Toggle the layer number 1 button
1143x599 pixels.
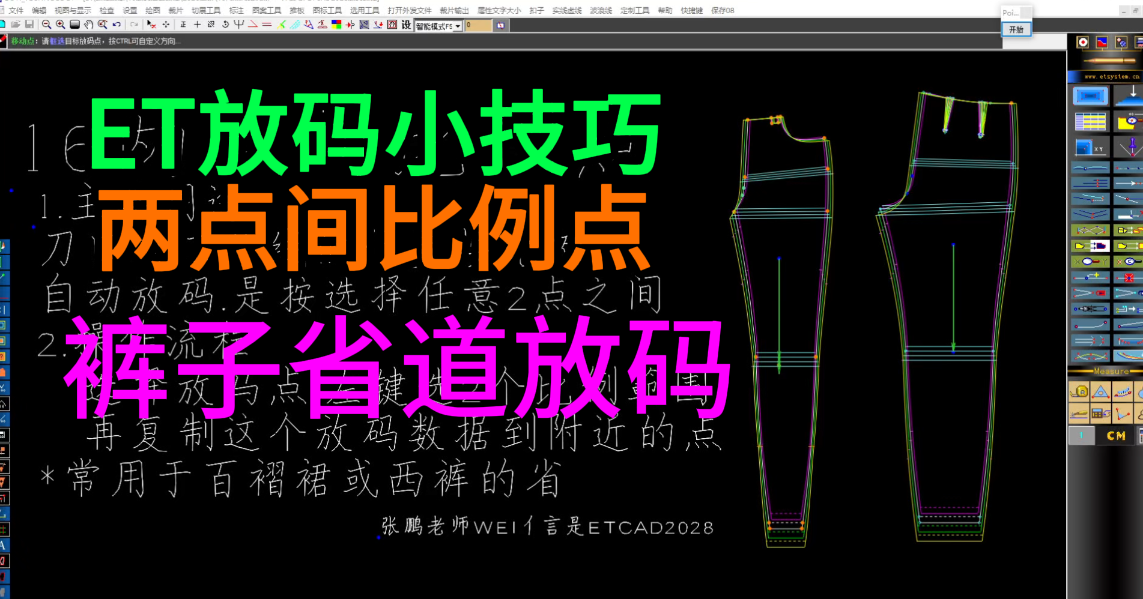[x=1081, y=436]
